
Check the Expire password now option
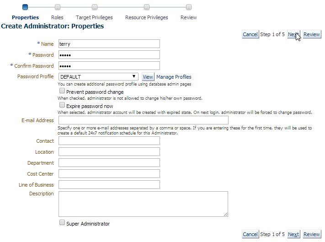(x=62, y=105)
